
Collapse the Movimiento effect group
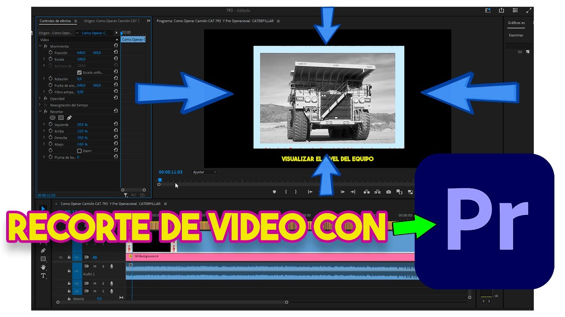40,46
